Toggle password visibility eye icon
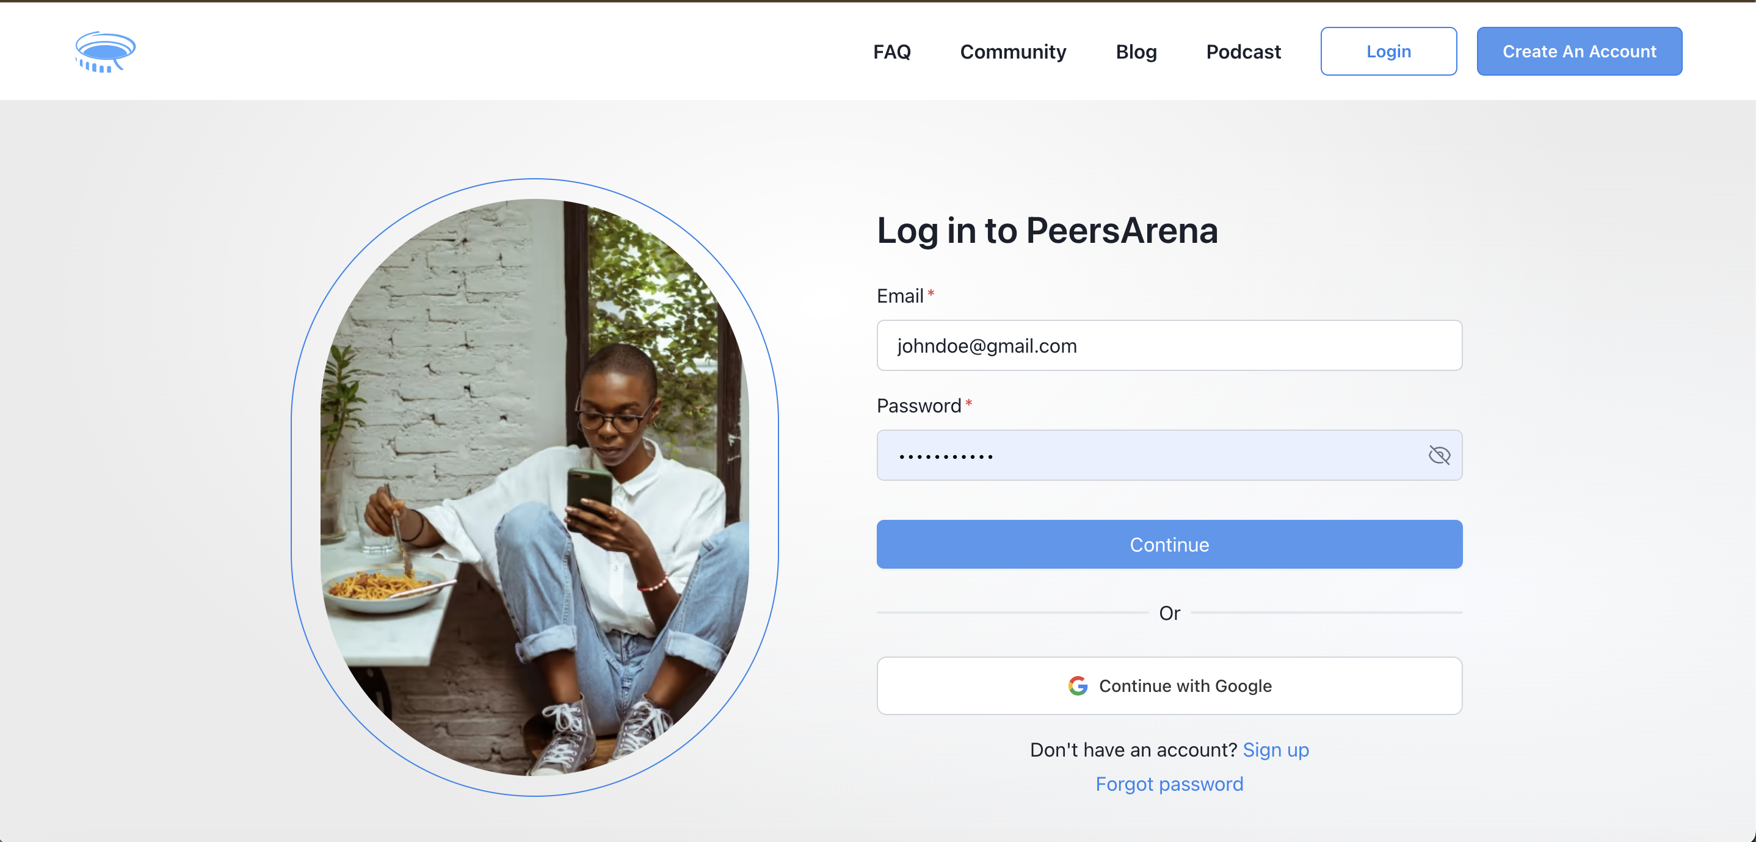Viewport: 1756px width, 842px height. [1439, 455]
